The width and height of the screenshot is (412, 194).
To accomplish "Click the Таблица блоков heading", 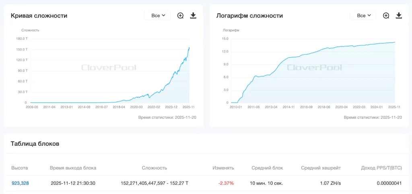I will coord(35,144).
